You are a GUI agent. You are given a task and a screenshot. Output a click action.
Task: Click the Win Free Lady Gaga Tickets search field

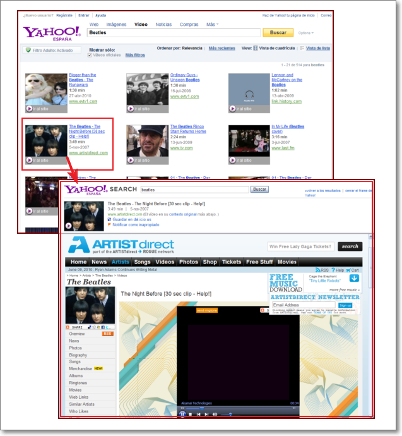click(x=301, y=246)
